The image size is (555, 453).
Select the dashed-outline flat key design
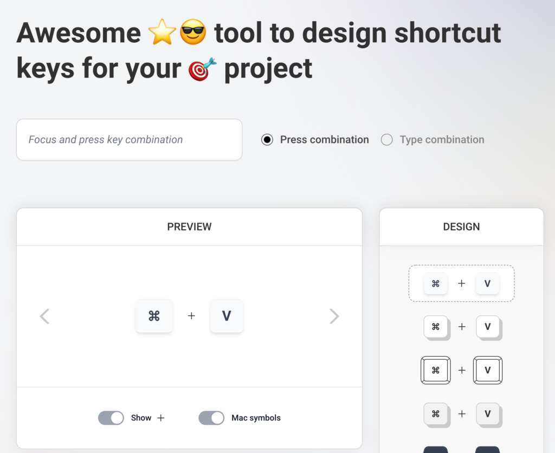click(461, 283)
